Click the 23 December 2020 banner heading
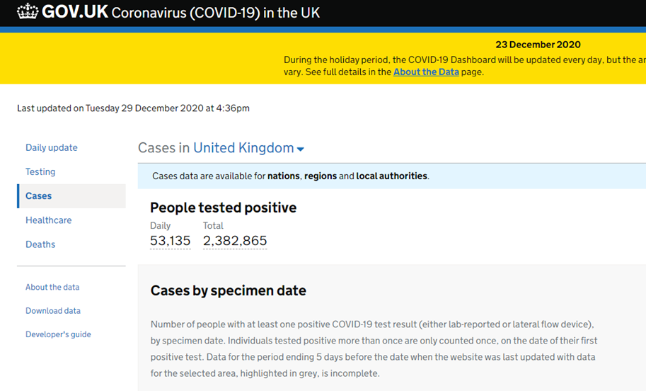 point(538,45)
